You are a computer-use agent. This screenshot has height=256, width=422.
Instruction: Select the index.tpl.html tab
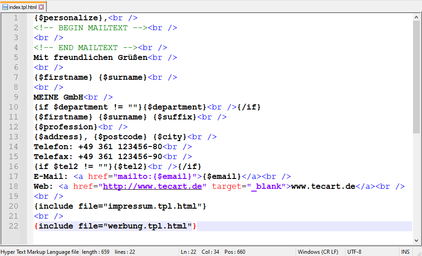pos(23,7)
